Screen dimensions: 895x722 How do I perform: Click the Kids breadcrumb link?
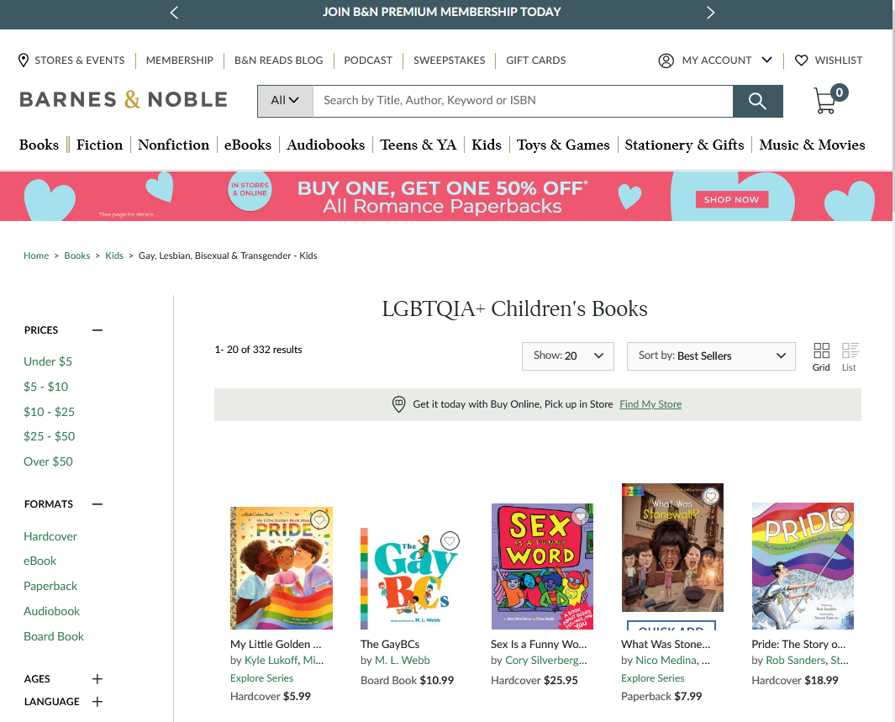click(x=114, y=256)
